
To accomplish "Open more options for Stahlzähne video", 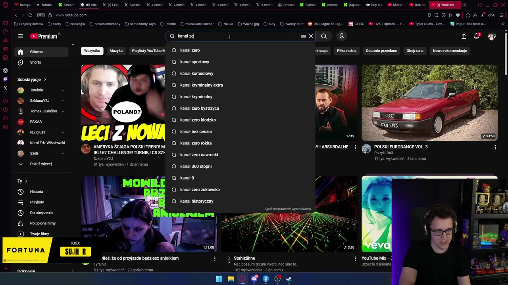I will [355, 258].
